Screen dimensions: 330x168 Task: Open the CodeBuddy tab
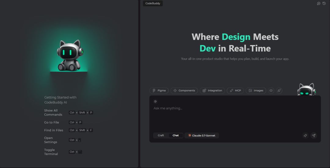153,3
